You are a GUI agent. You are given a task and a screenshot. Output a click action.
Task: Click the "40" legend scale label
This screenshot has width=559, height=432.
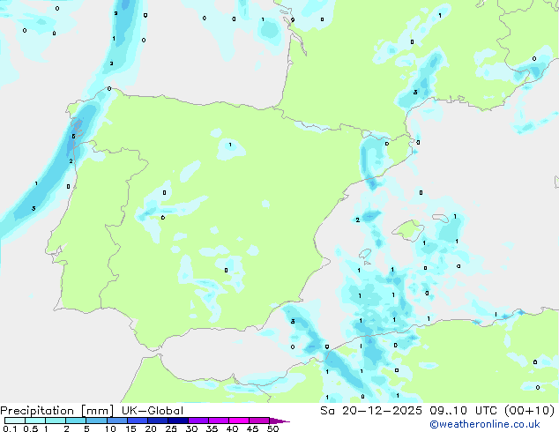[x=232, y=428]
